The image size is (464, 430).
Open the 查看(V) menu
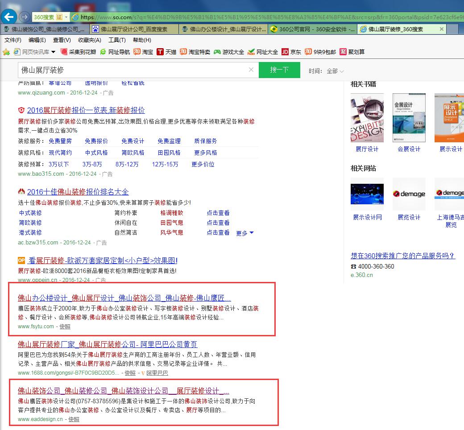coord(62,40)
